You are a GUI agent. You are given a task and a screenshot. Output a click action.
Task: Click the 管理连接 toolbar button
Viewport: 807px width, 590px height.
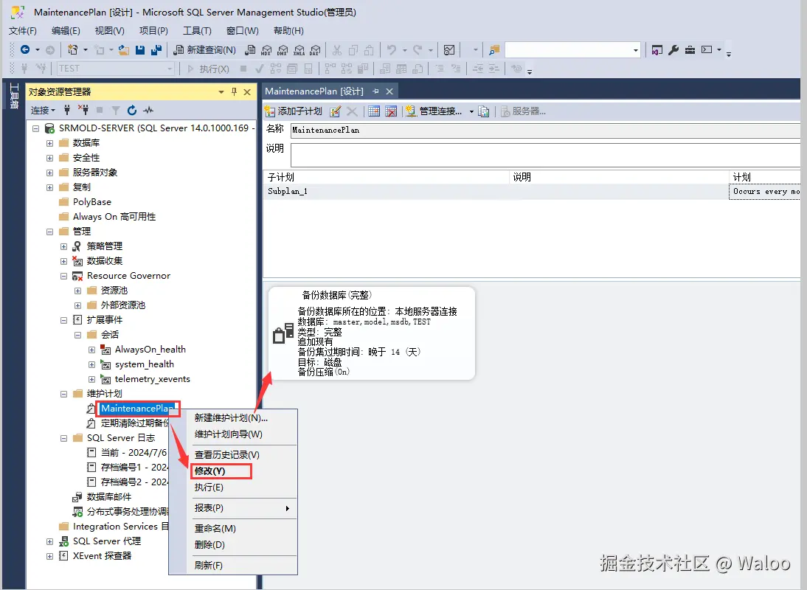(x=433, y=111)
